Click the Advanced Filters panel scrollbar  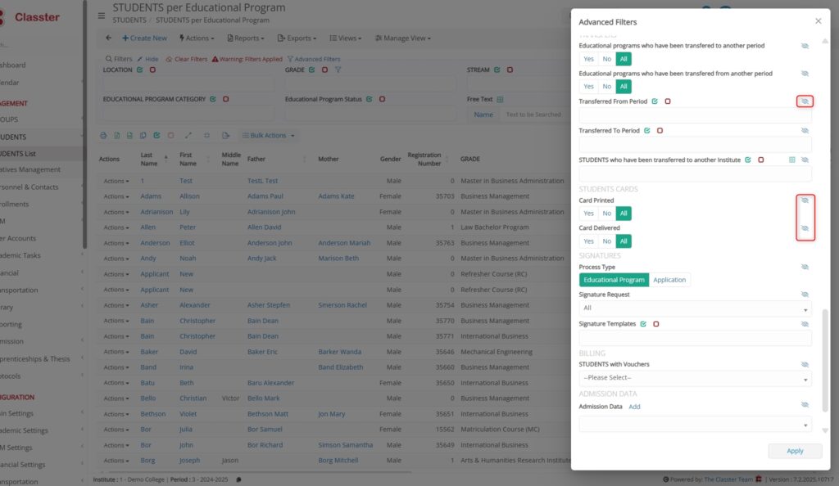tap(825, 361)
